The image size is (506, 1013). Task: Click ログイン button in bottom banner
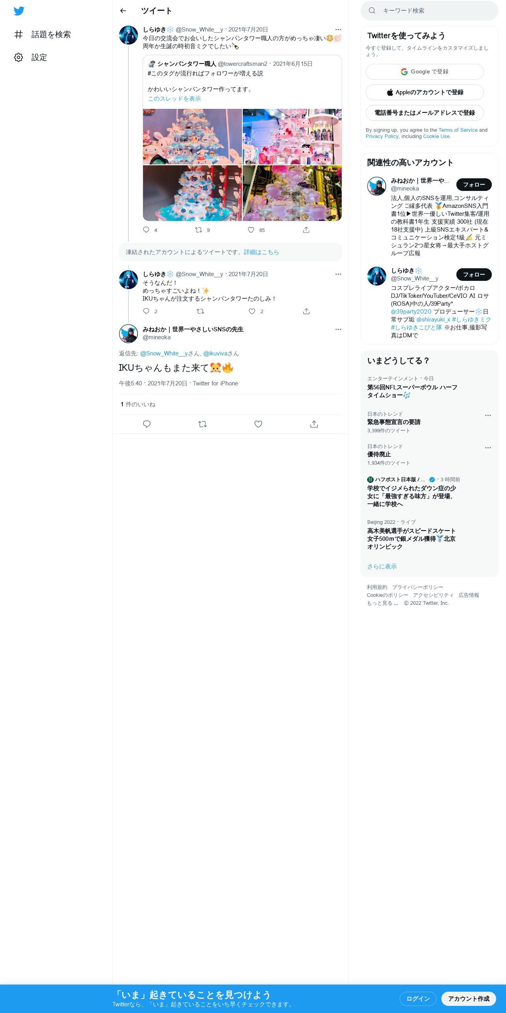(x=418, y=998)
